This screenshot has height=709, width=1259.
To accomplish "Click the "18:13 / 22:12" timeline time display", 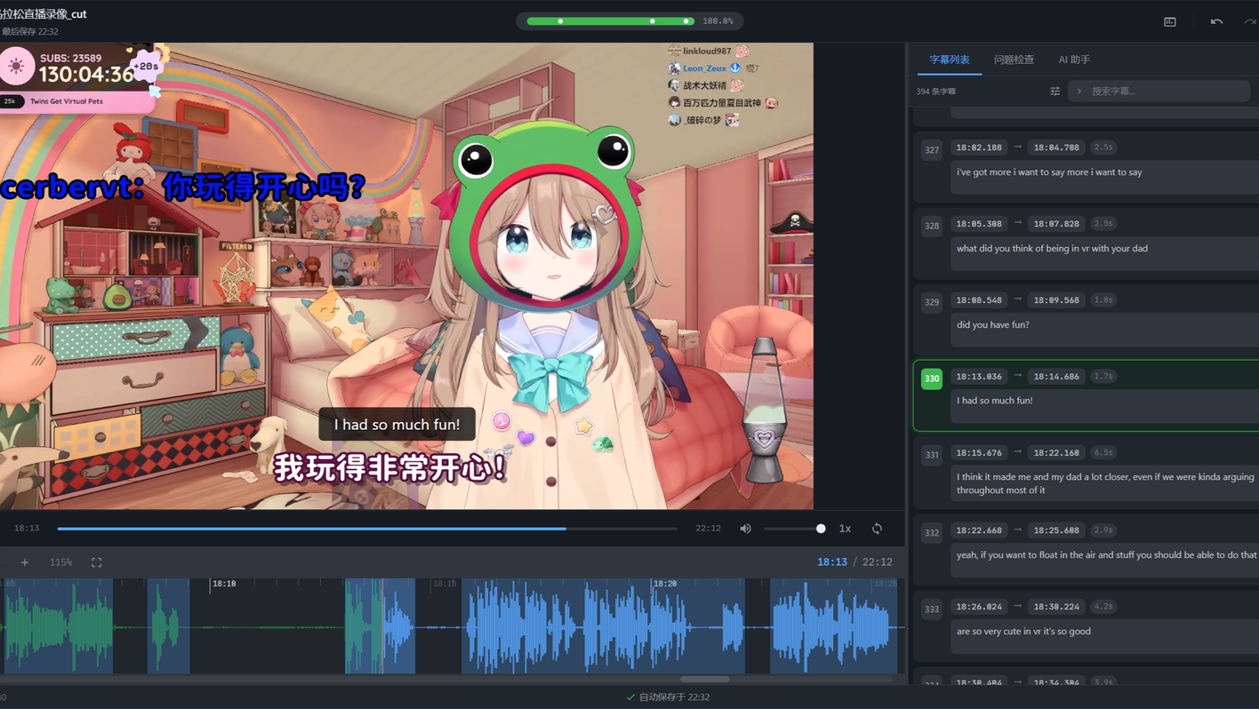I will [x=854, y=562].
